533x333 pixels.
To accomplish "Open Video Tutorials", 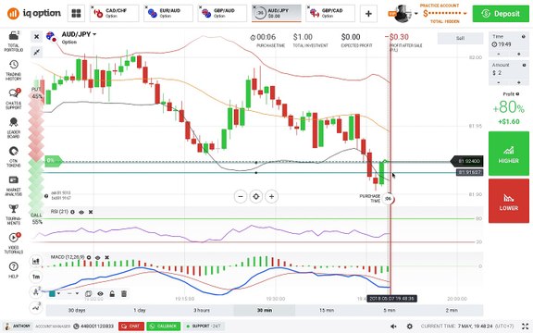I will [x=13, y=243].
